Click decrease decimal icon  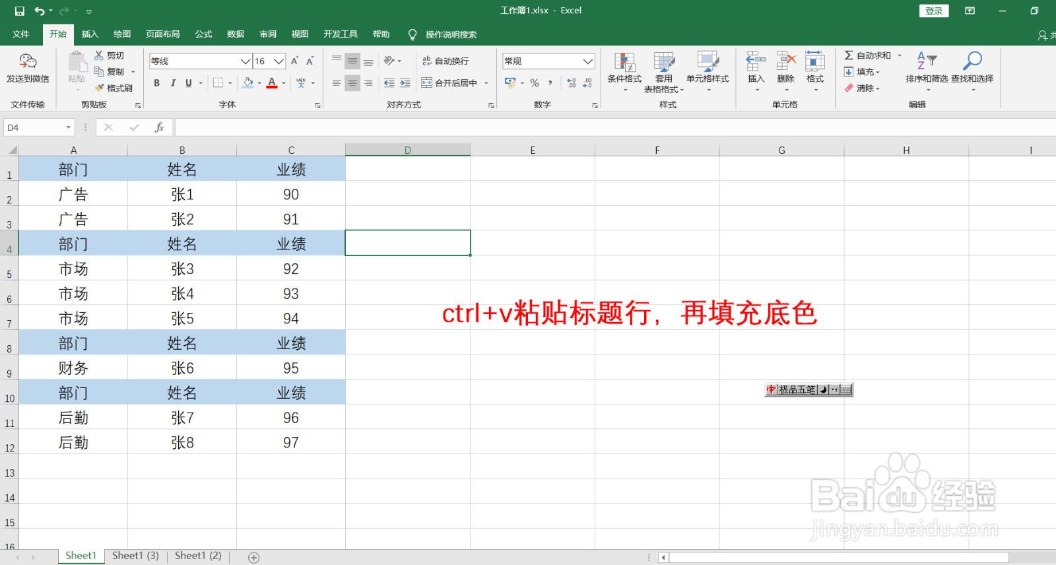tap(587, 83)
